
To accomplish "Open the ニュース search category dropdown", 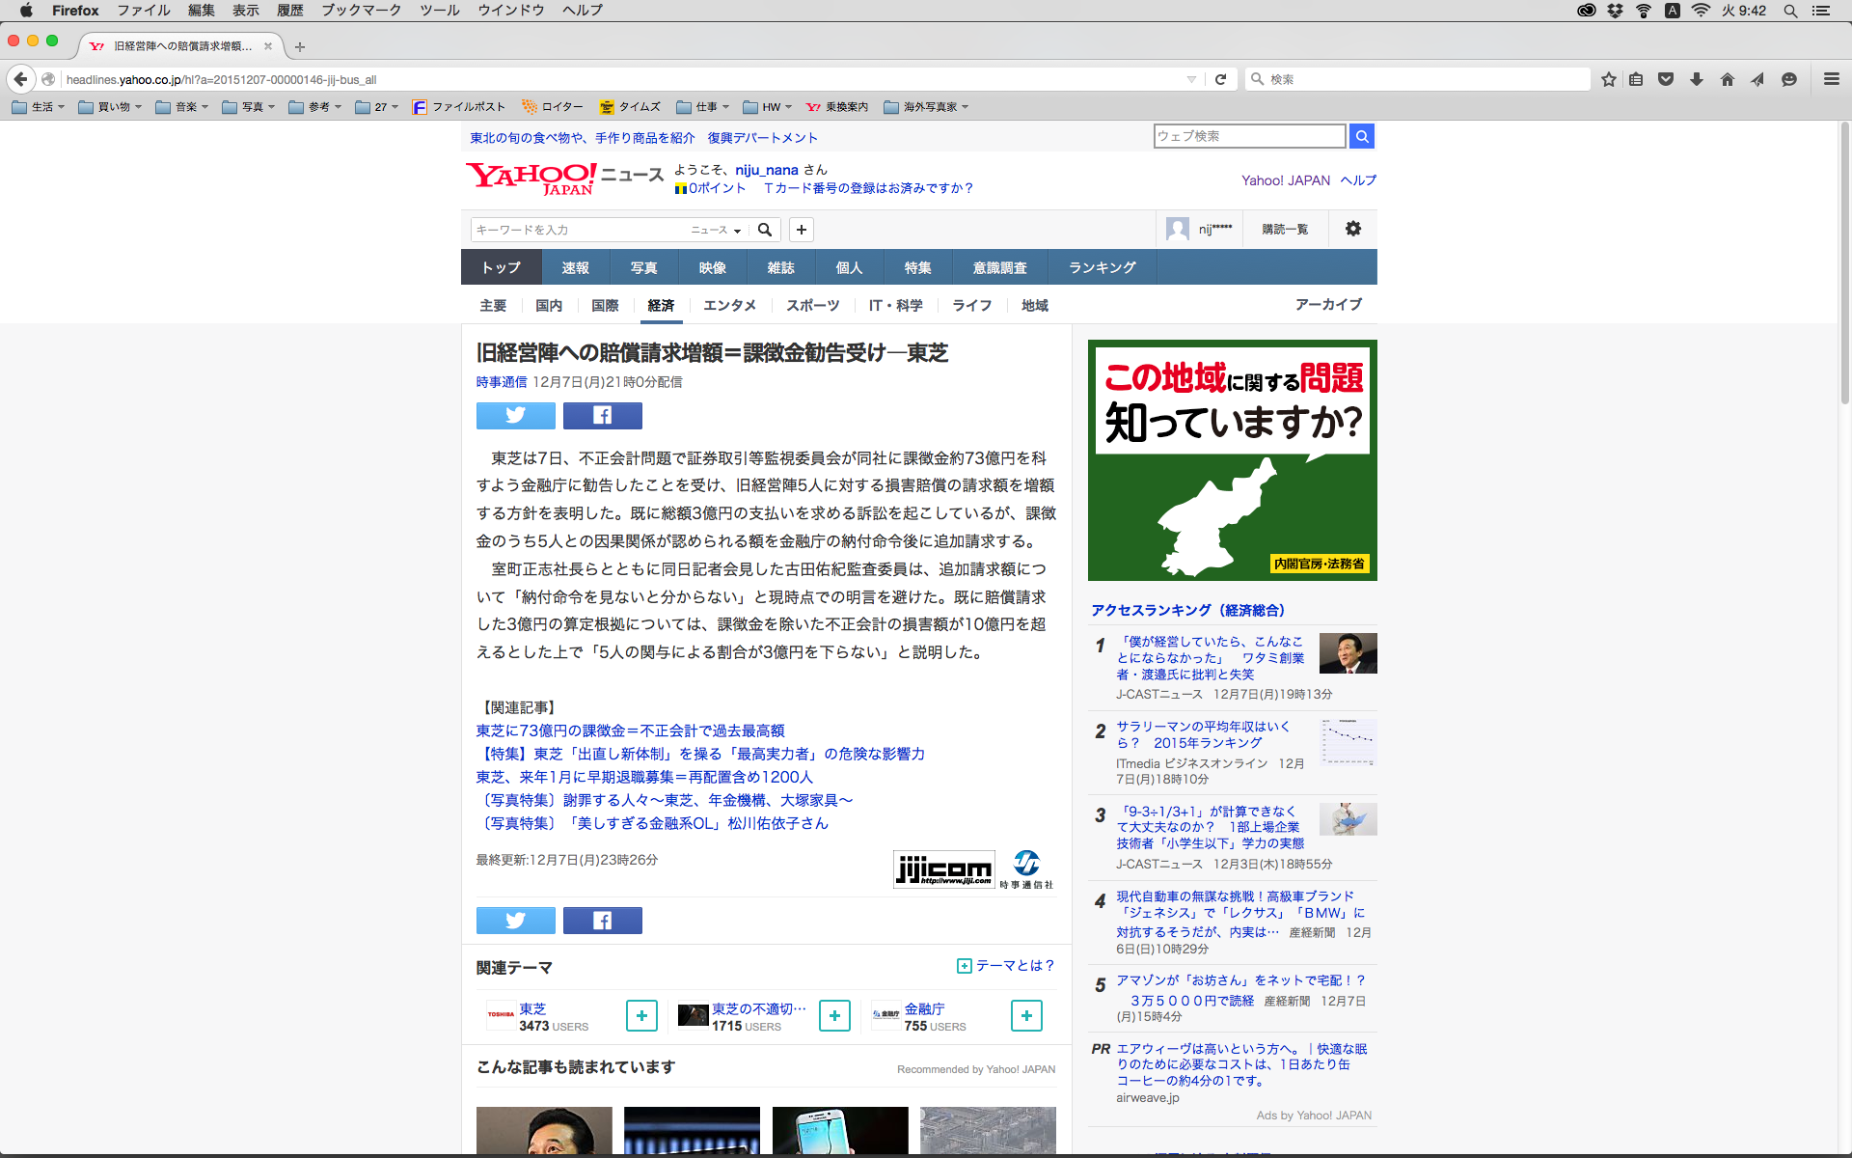I will 715,230.
